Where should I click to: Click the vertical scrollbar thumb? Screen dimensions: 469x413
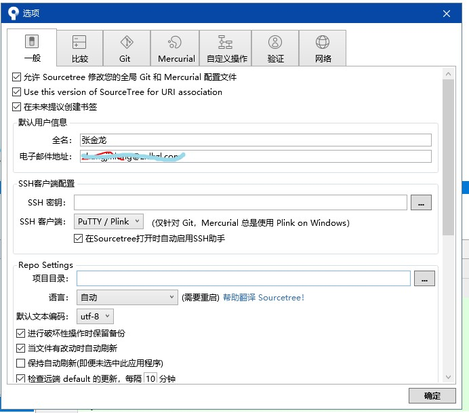click(448, 157)
